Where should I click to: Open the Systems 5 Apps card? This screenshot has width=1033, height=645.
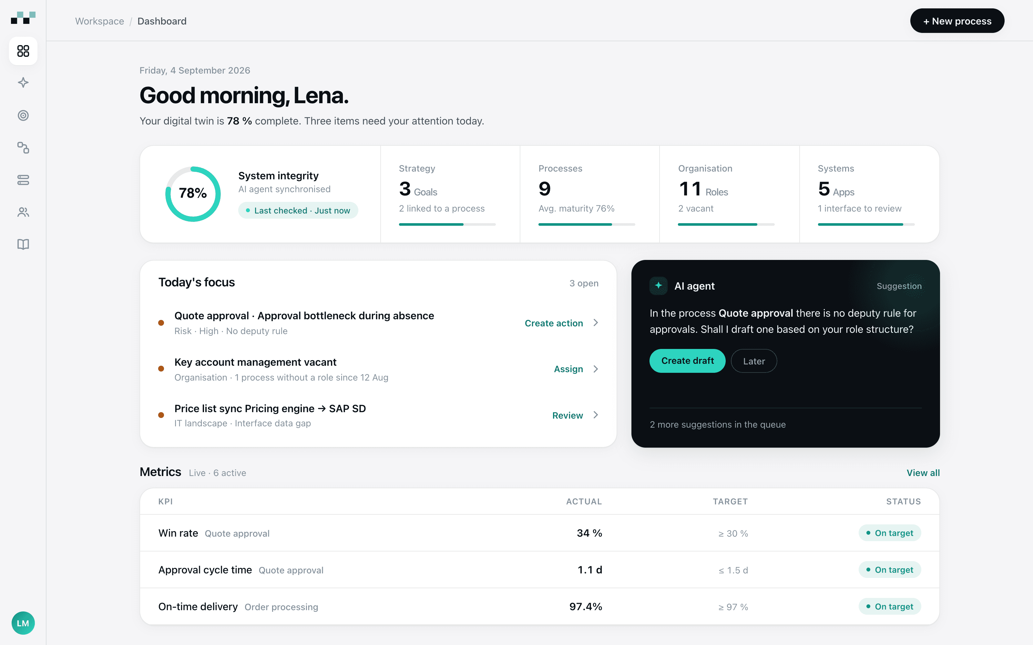(869, 194)
